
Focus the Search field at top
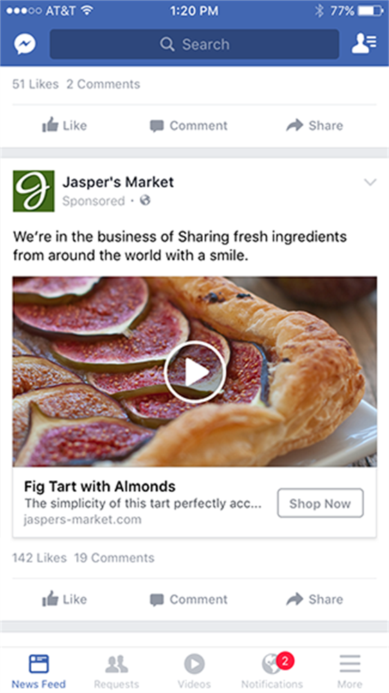194,44
